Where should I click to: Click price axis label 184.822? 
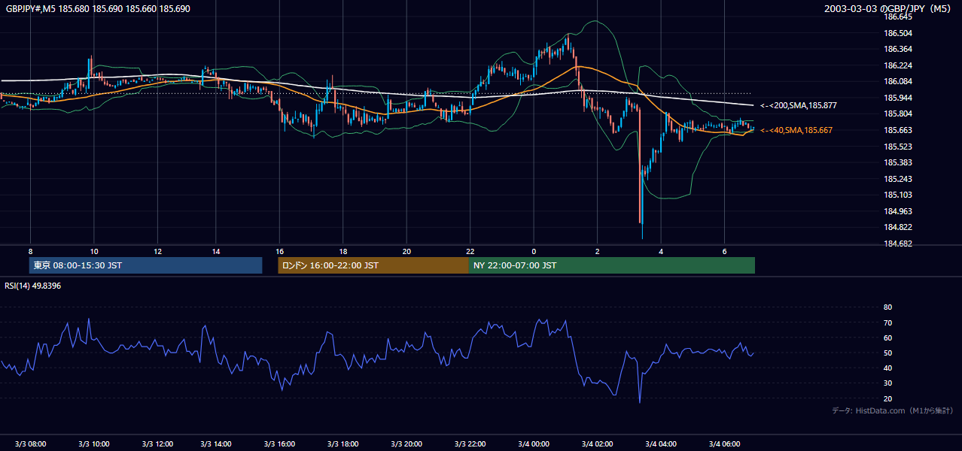898,227
